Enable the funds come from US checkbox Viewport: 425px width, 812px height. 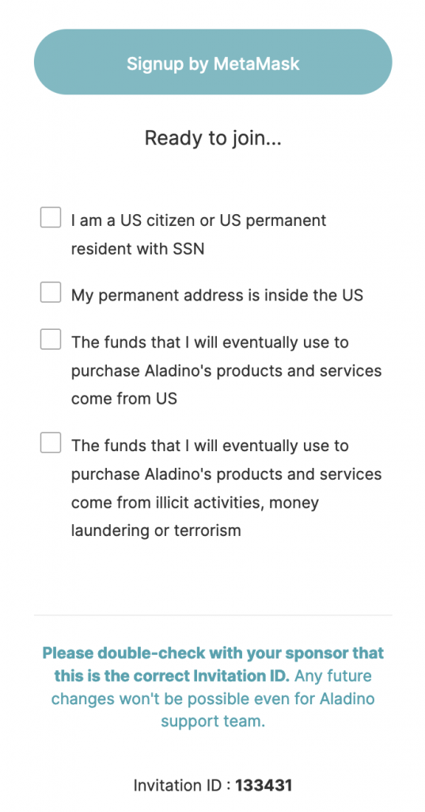pyautogui.click(x=51, y=339)
